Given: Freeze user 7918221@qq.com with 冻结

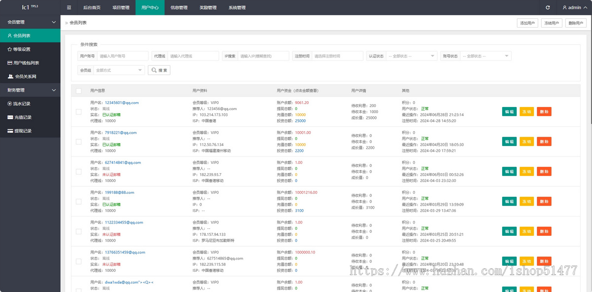Looking at the screenshot, I should (527, 142).
